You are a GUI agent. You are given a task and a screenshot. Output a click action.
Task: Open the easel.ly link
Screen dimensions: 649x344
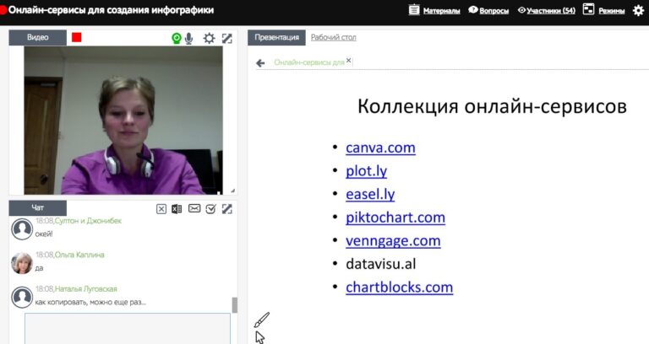tap(370, 194)
